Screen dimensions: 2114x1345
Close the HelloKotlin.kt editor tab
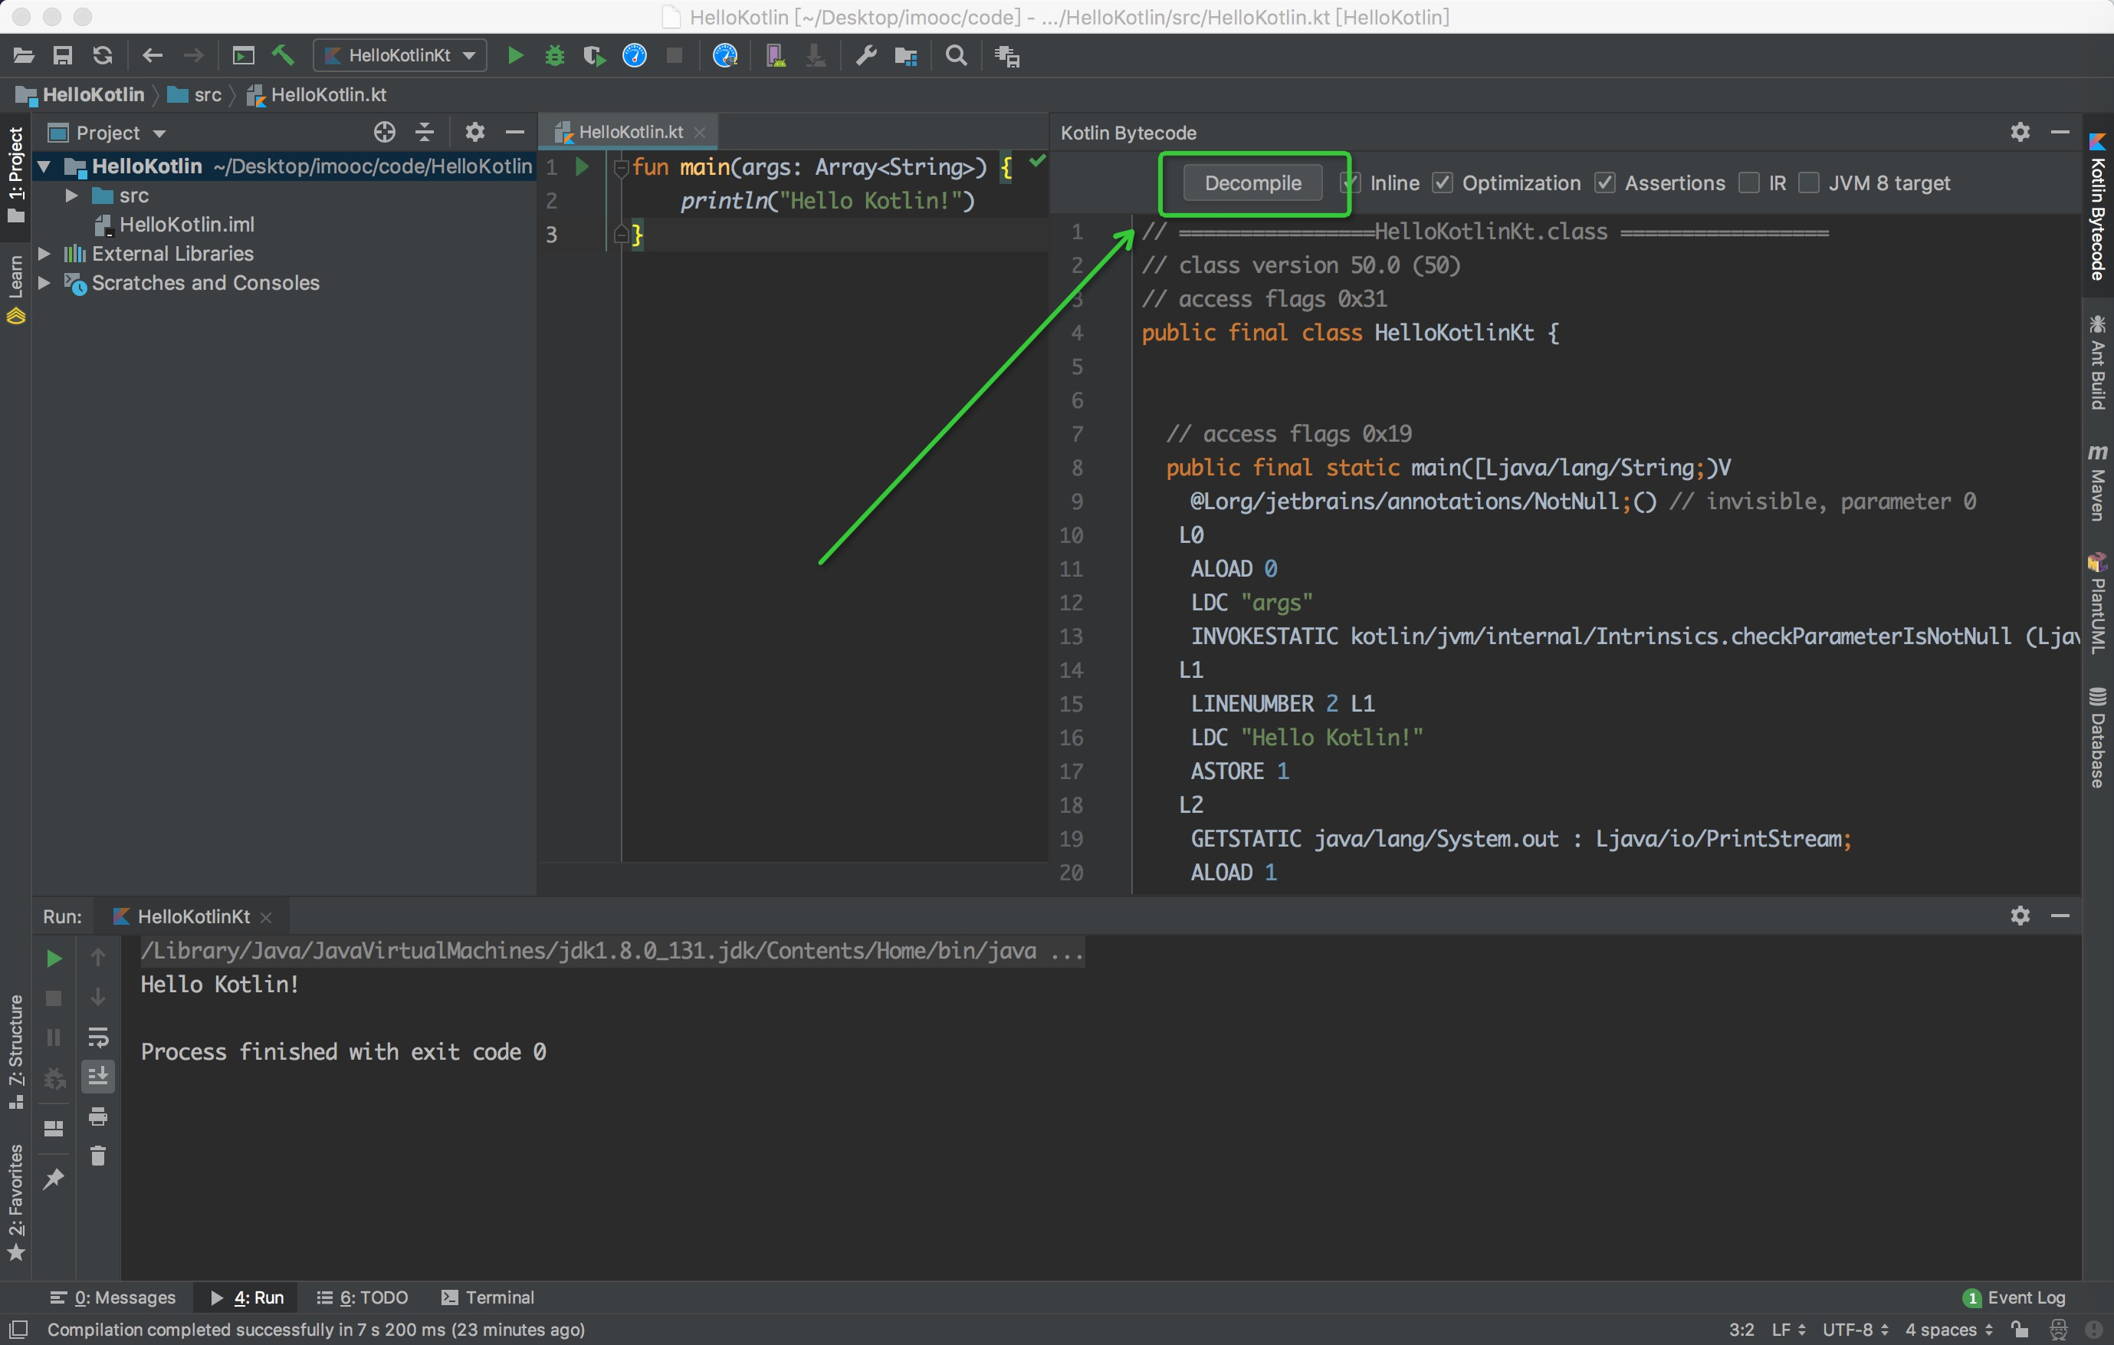[700, 133]
